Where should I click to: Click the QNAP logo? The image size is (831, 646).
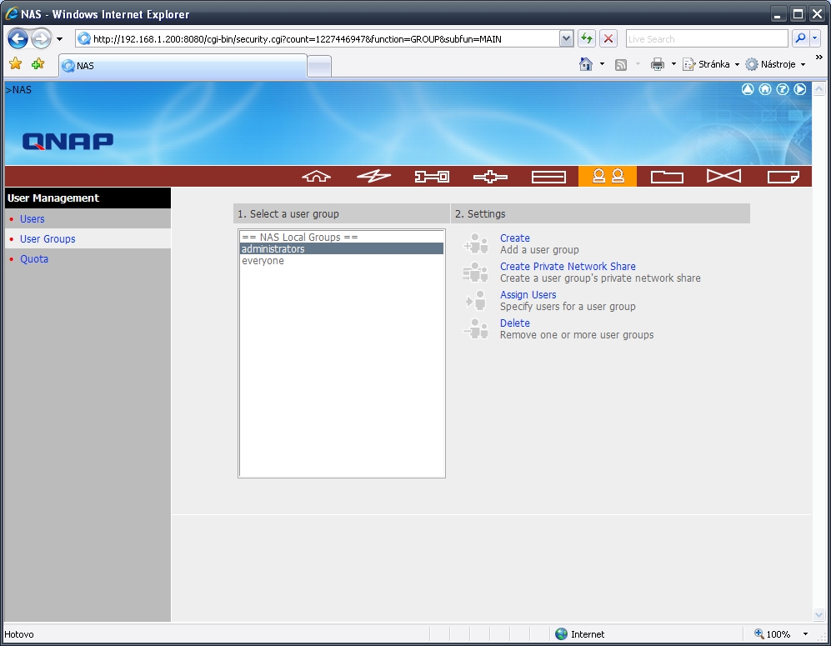68,141
